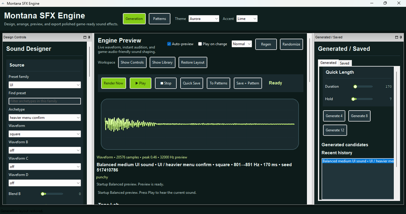Select the Balanced medium UI sound history entry
This screenshot has width=406, height=214.
tap(358, 161)
